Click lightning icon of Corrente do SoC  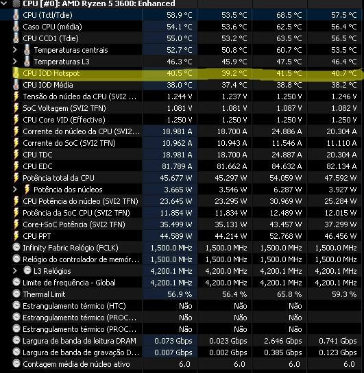[x=16, y=143]
